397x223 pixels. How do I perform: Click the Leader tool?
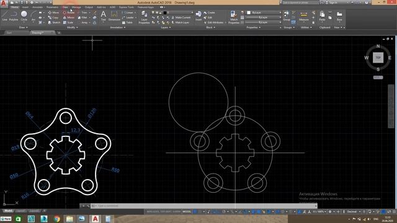(x=128, y=17)
